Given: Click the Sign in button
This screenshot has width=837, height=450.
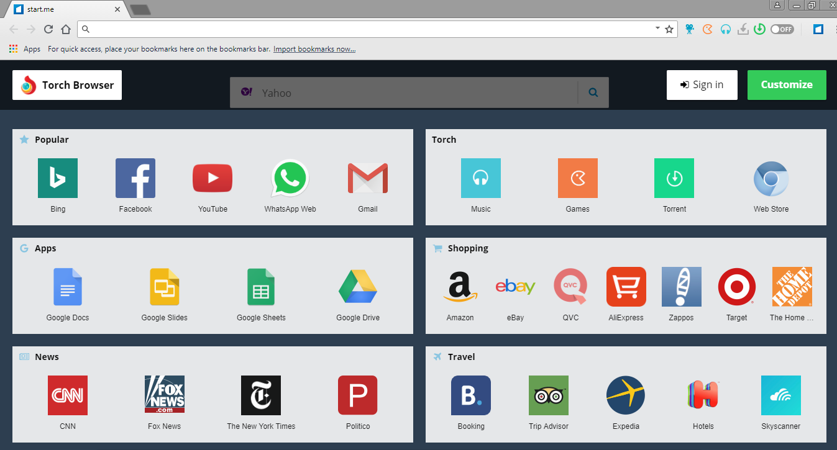Looking at the screenshot, I should point(702,85).
